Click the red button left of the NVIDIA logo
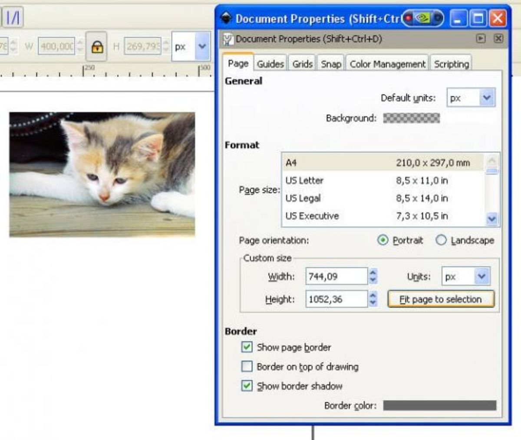The width and height of the screenshot is (521, 440). pos(408,18)
